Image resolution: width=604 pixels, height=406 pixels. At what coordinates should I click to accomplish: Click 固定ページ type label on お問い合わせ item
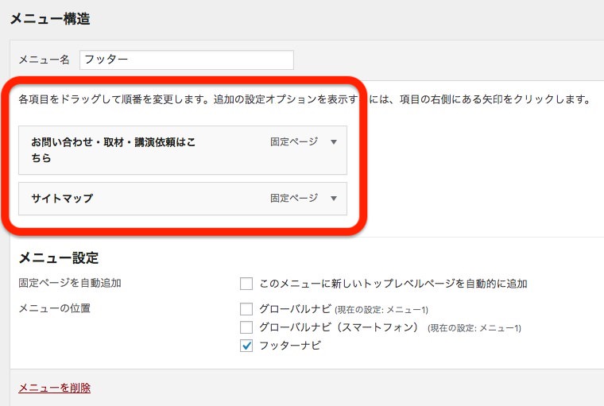coord(293,142)
